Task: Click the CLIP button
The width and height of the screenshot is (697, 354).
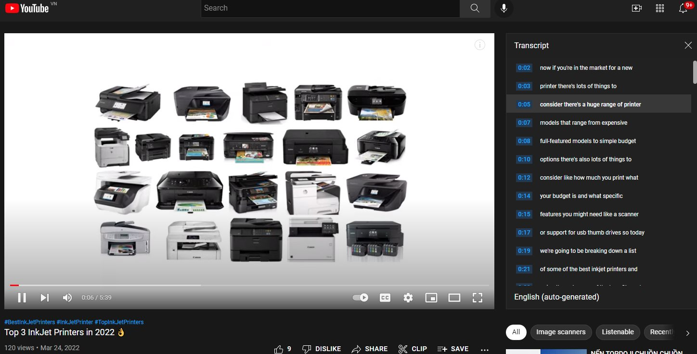Action: (x=413, y=349)
